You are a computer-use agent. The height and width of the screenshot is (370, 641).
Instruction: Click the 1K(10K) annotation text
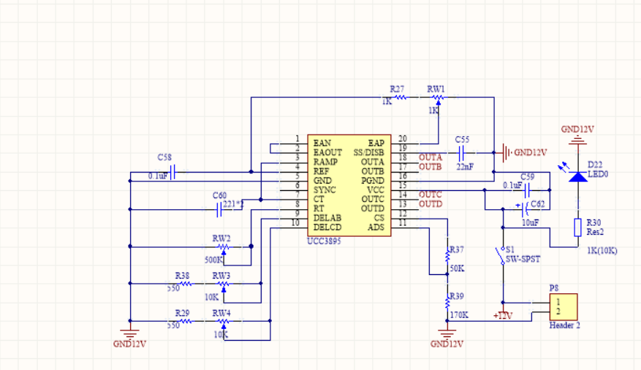602,251
